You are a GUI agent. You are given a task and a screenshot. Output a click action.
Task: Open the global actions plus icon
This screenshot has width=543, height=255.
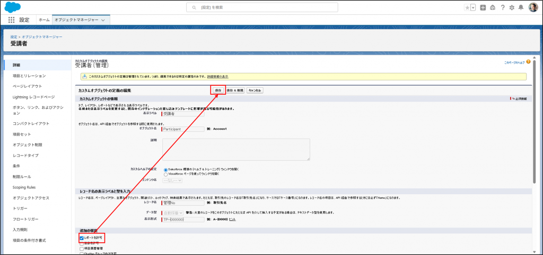point(483,7)
